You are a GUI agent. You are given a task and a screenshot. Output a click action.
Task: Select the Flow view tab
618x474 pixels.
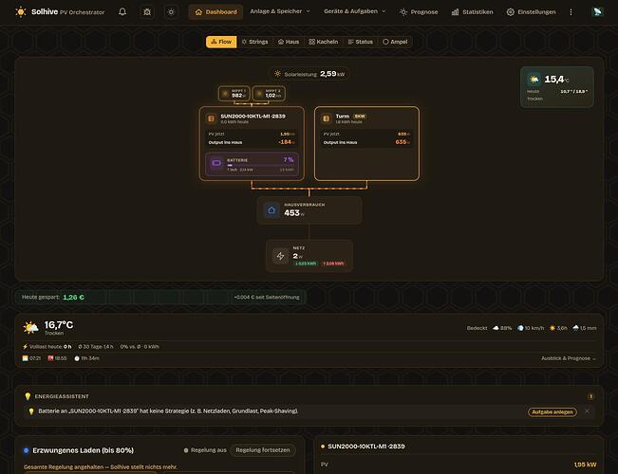(221, 42)
